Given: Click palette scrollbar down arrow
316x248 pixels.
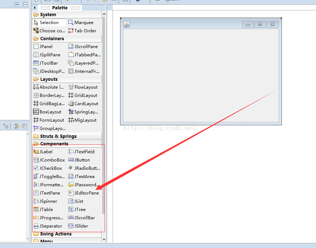Looking at the screenshot, I should click(104, 239).
